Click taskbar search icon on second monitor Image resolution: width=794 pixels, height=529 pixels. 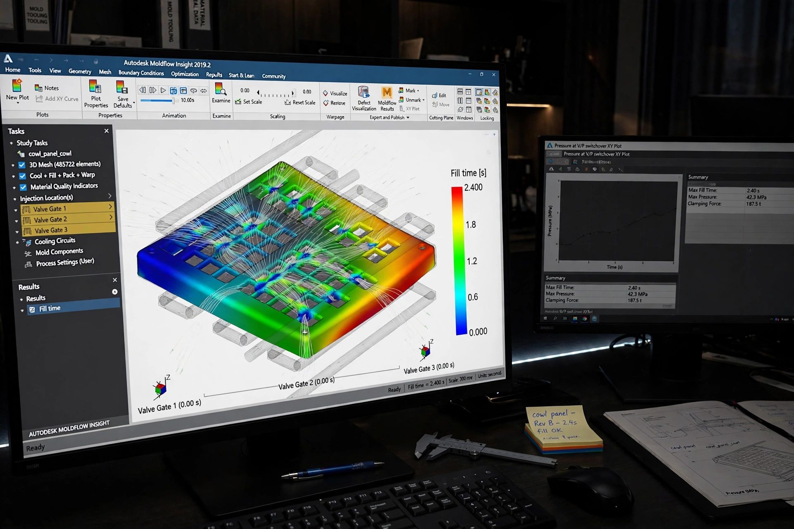pos(555,318)
